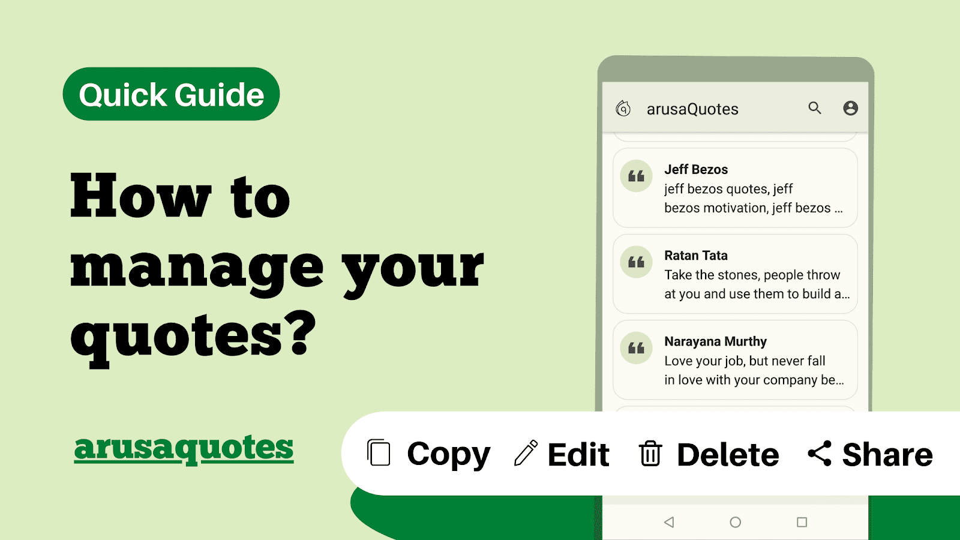
Task: Open the Ratan Tata quote title
Action: click(696, 256)
